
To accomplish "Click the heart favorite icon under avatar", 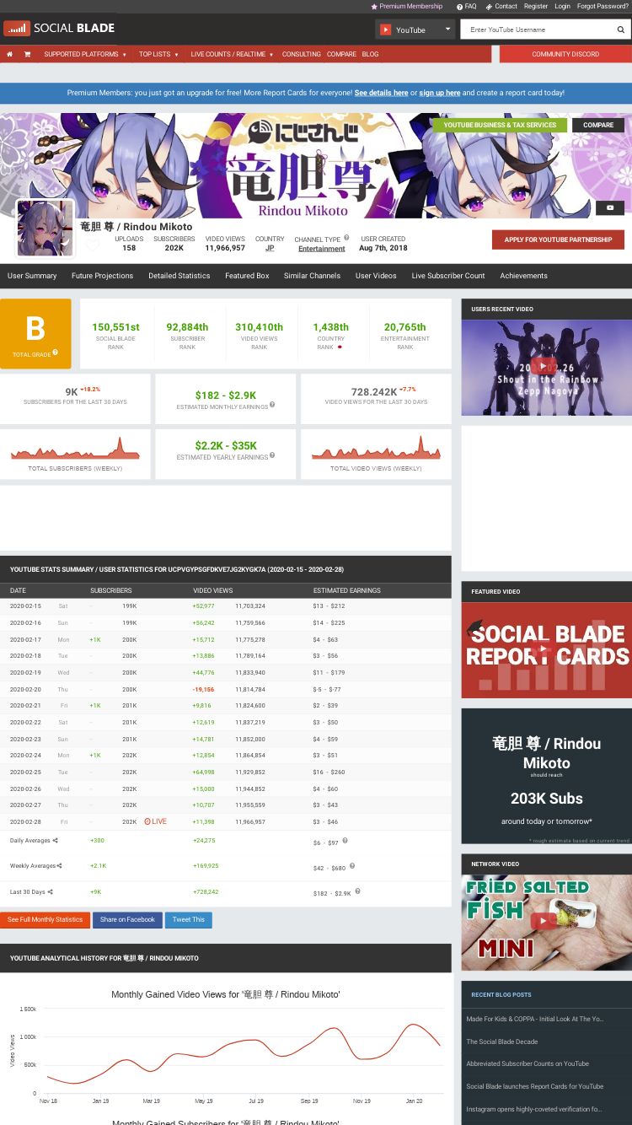I will tap(93, 245).
